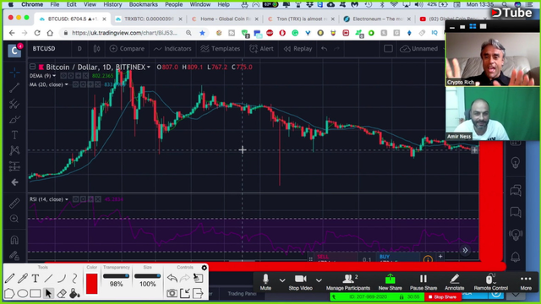Open the RSI (14, close) indicator dropdown
Screen dimensions: 541x304
point(67,199)
